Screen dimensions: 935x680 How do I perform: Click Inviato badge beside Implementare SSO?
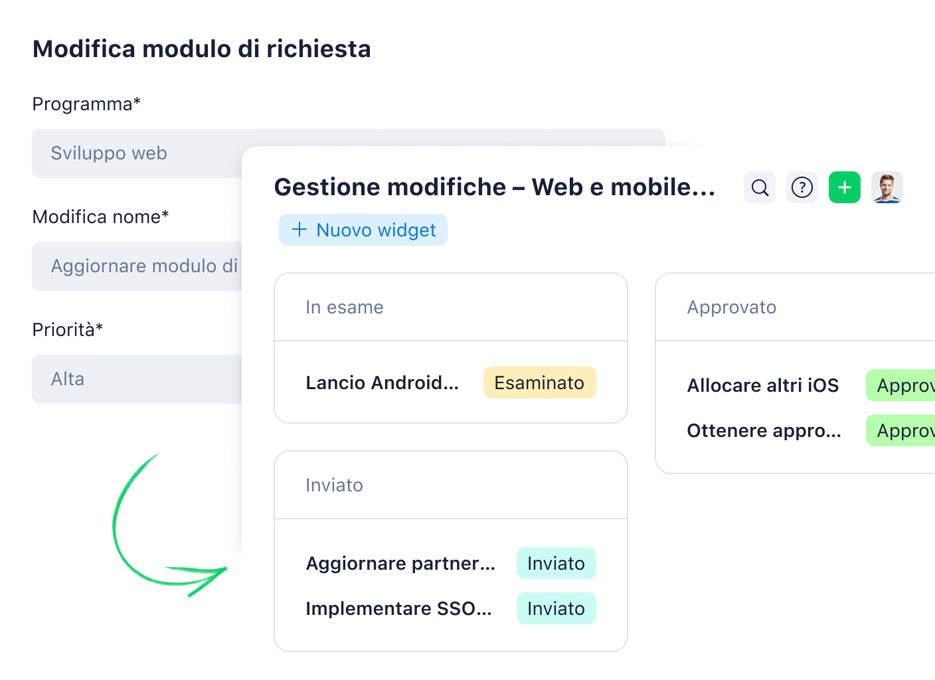coord(556,609)
